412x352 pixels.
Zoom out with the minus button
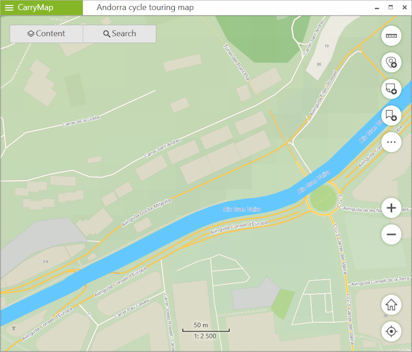pos(391,234)
